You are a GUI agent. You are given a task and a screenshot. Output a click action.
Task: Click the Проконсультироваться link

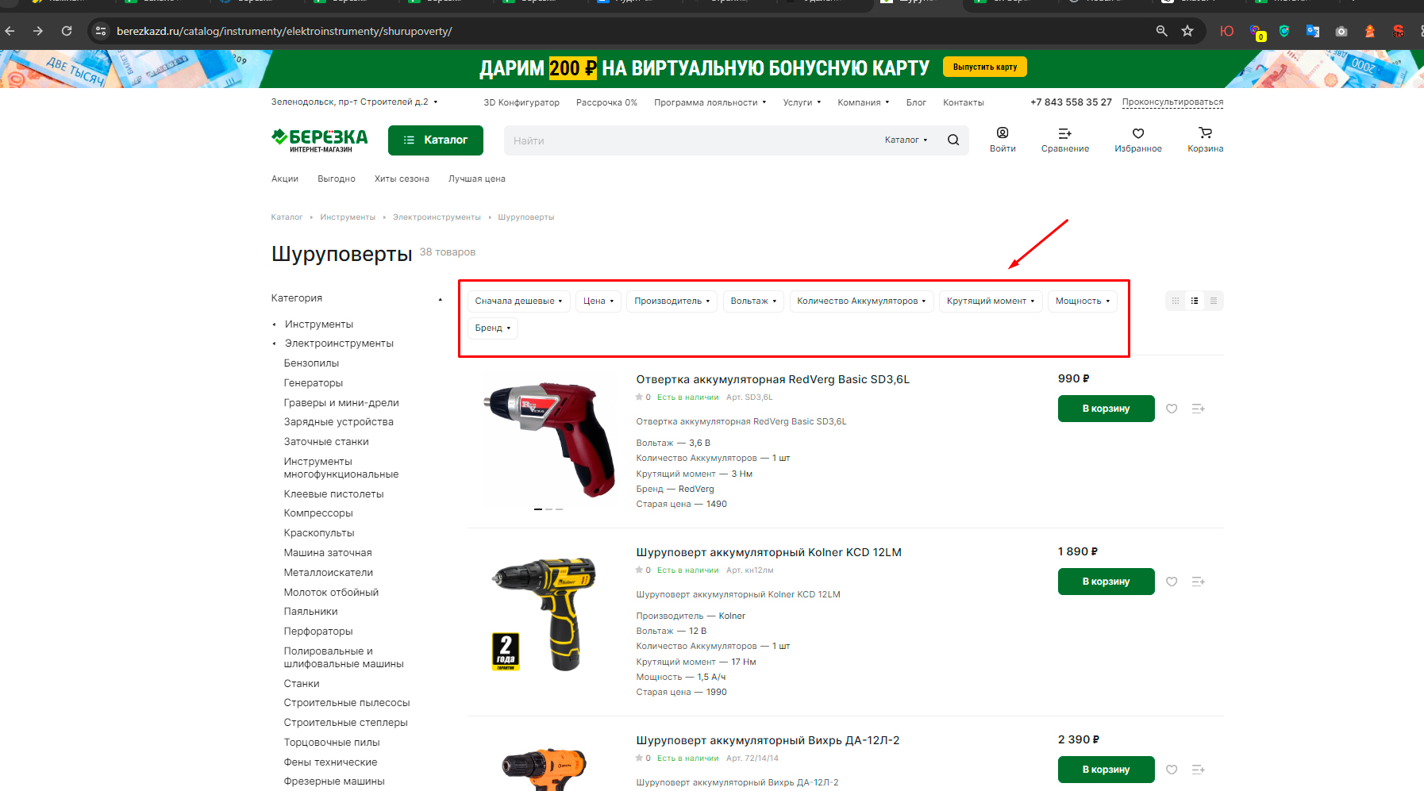click(x=1172, y=102)
